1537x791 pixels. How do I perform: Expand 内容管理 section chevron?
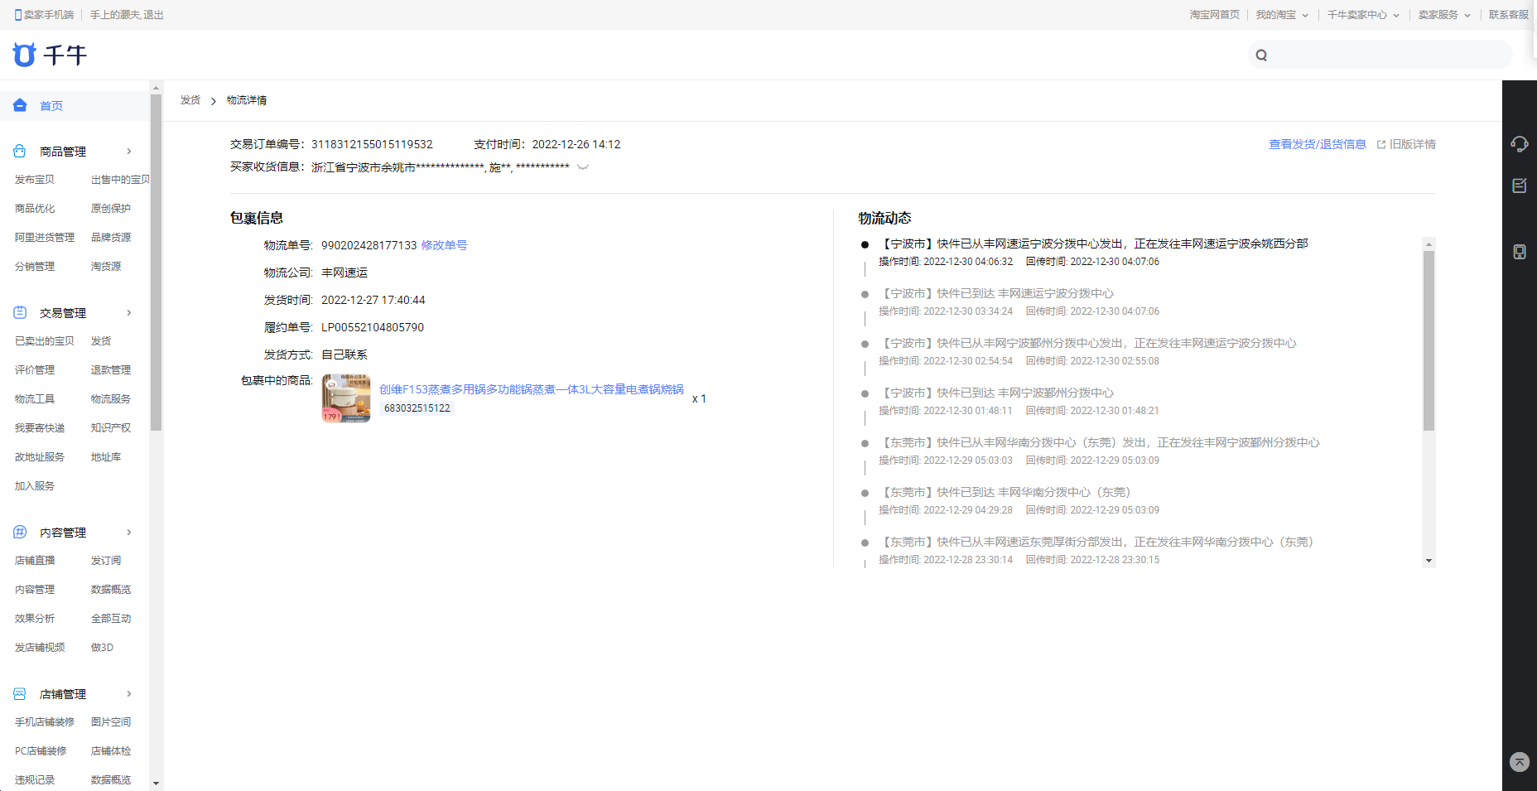(129, 532)
